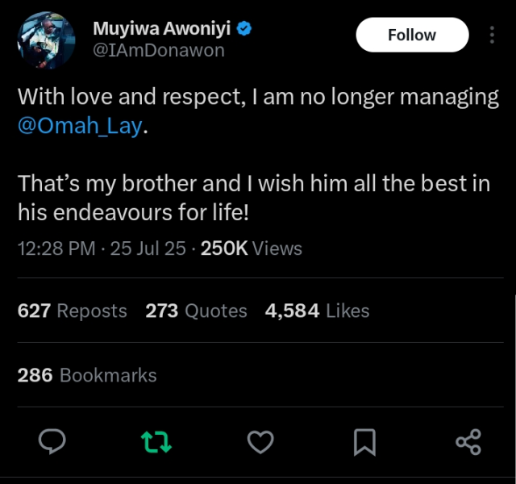Click the green repost arrows icon

[156, 441]
